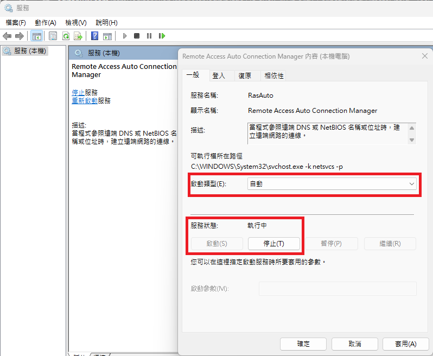Screen dimensions: 433x356
Task: Click the 取消 button
Action: pos(355,344)
